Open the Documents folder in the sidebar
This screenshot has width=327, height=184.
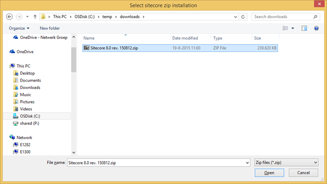click(x=31, y=80)
